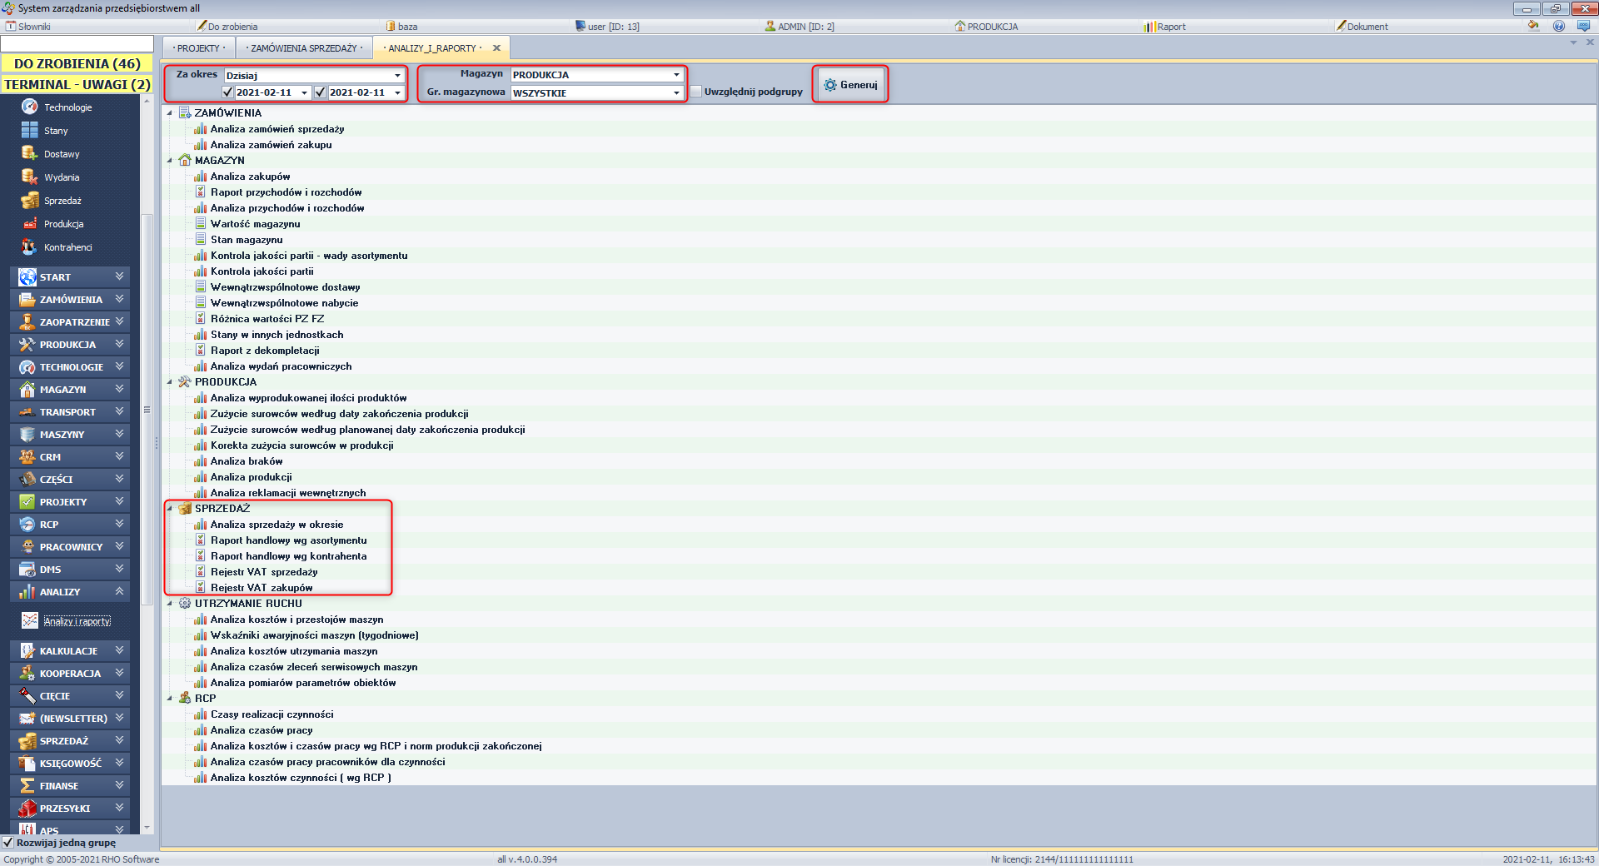Viewport: 1599px width, 866px height.
Task: Expand the Za okres period dropdown
Action: [397, 76]
